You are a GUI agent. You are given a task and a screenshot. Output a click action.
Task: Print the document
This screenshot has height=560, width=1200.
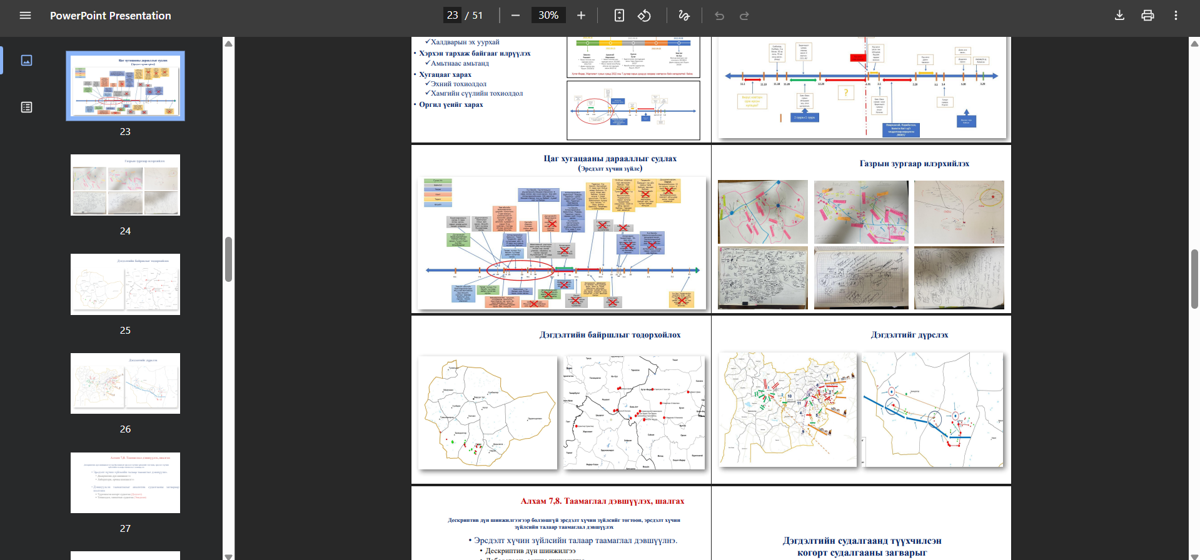1147,16
